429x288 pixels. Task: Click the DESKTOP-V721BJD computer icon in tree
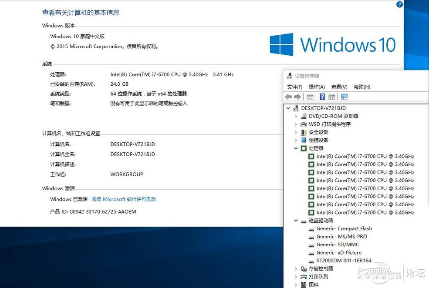pyautogui.click(x=296, y=108)
